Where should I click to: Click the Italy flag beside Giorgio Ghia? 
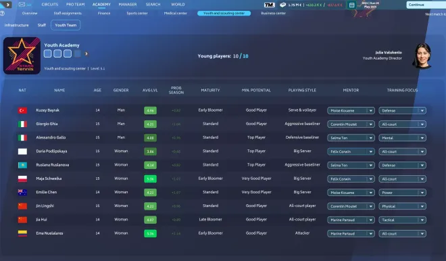pos(22,124)
